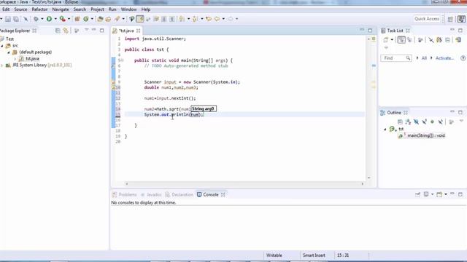
Task: Click Collapse All icon in Task List
Action: pyautogui.click(x=447, y=40)
